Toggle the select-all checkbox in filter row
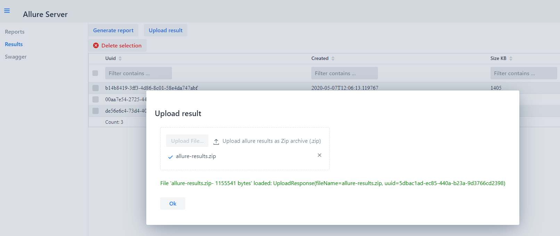Screen dimensions: 560x236 [95, 73]
